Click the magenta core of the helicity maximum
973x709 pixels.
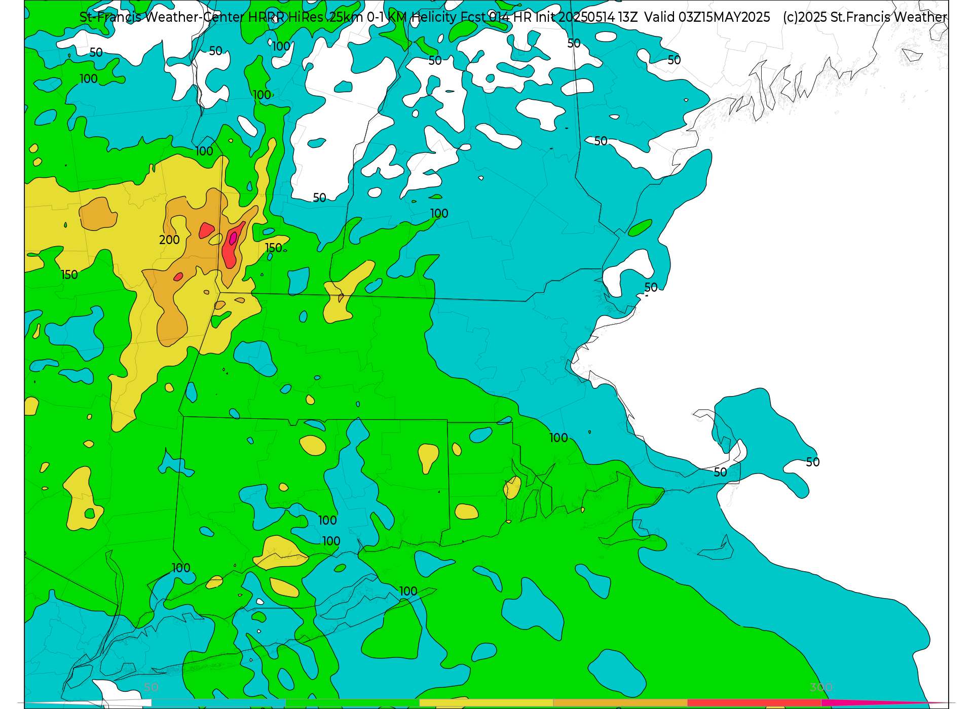[x=233, y=238]
